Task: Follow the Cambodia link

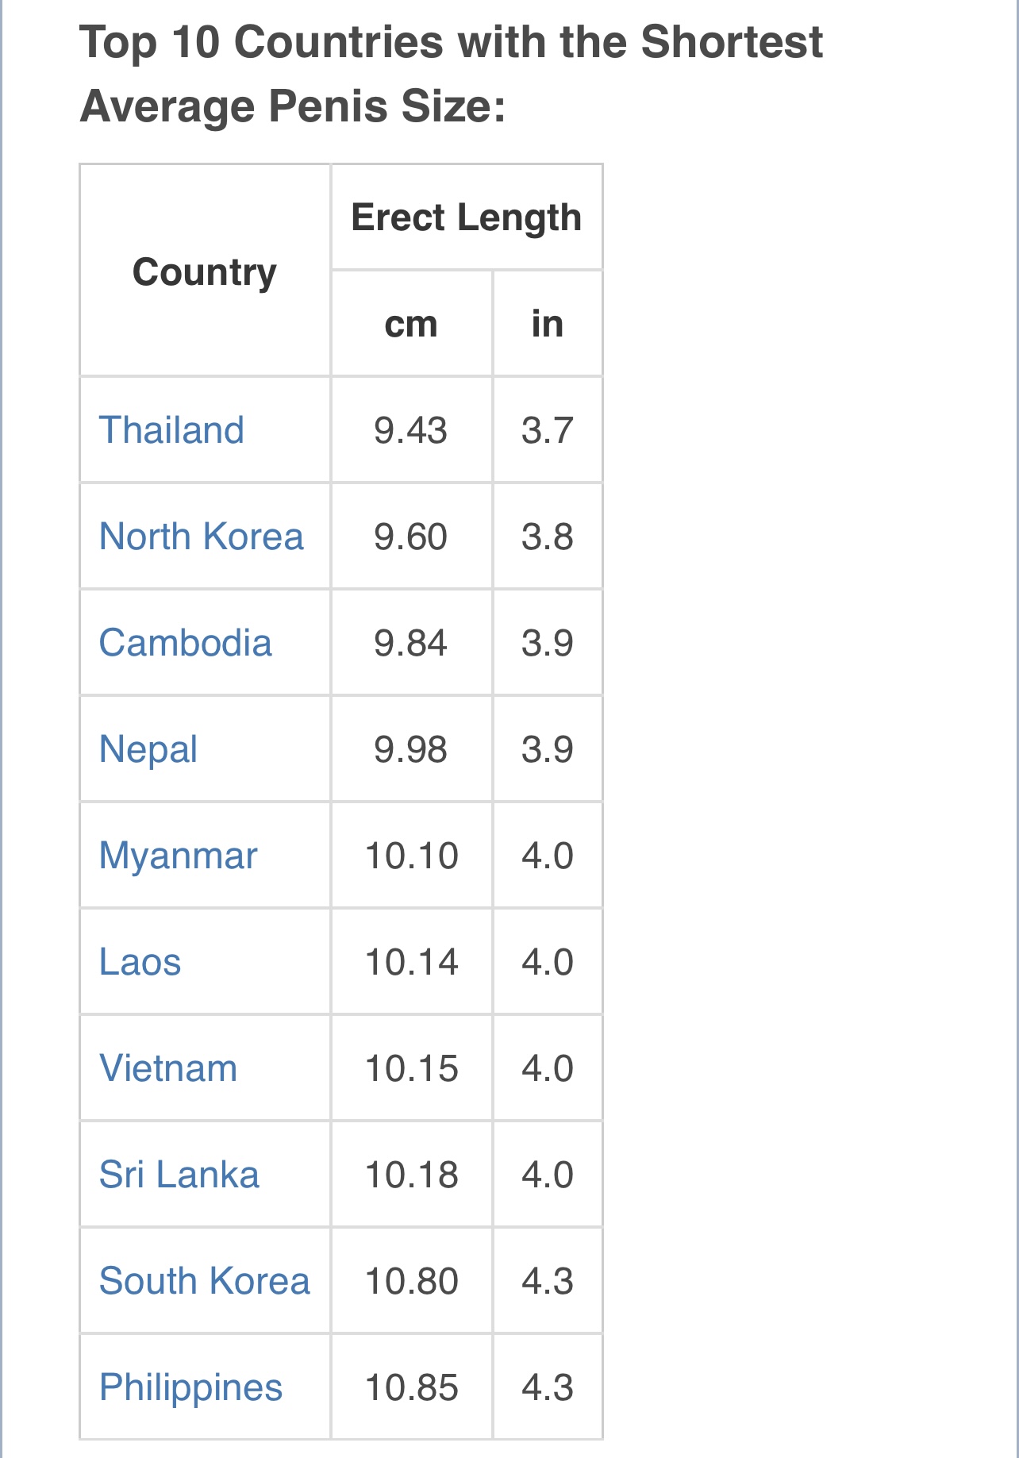Action: coord(186,643)
